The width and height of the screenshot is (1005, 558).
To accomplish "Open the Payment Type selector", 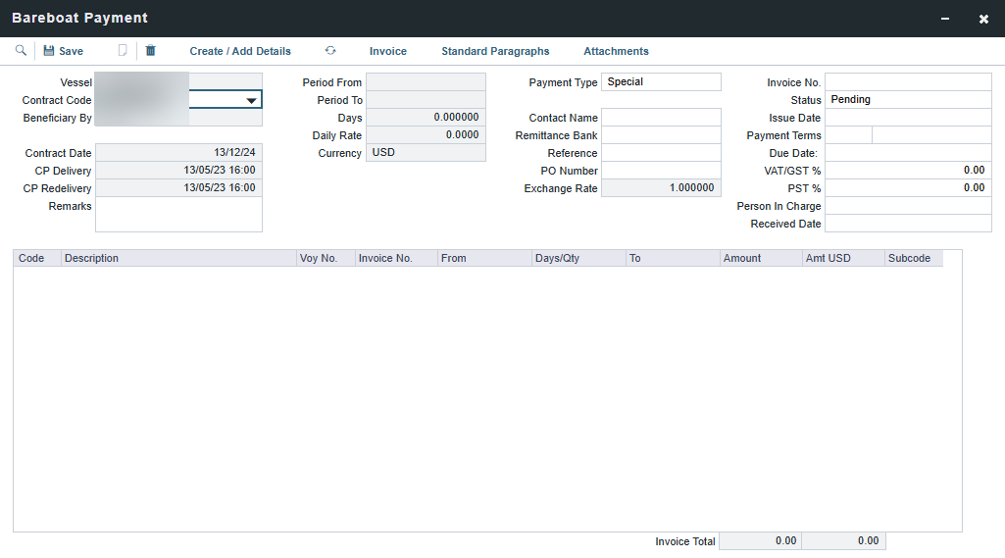I will click(x=661, y=82).
